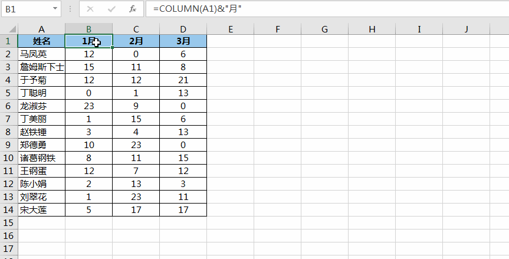509x259 pixels.
Task: Click the Enter checkmark icon in formula bar
Action: click(111, 9)
